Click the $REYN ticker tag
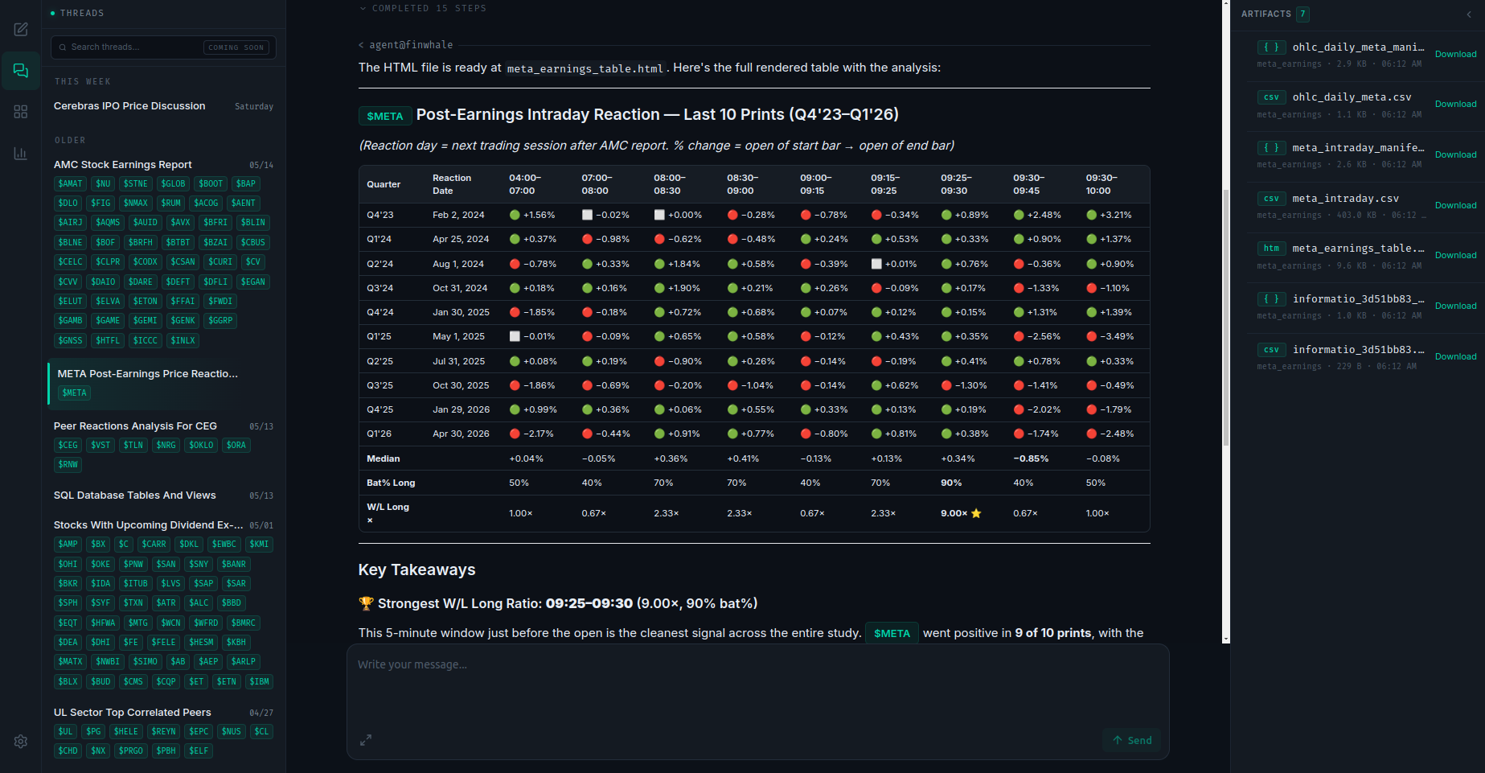This screenshot has height=773, width=1485. point(163,732)
